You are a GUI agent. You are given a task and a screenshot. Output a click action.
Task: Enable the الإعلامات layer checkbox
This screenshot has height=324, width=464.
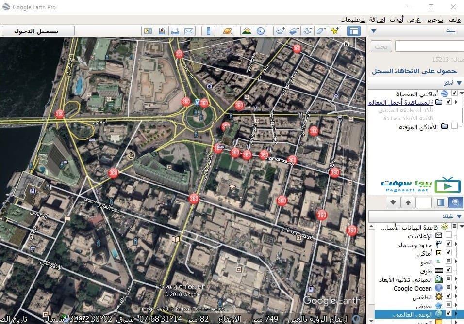click(x=448, y=235)
